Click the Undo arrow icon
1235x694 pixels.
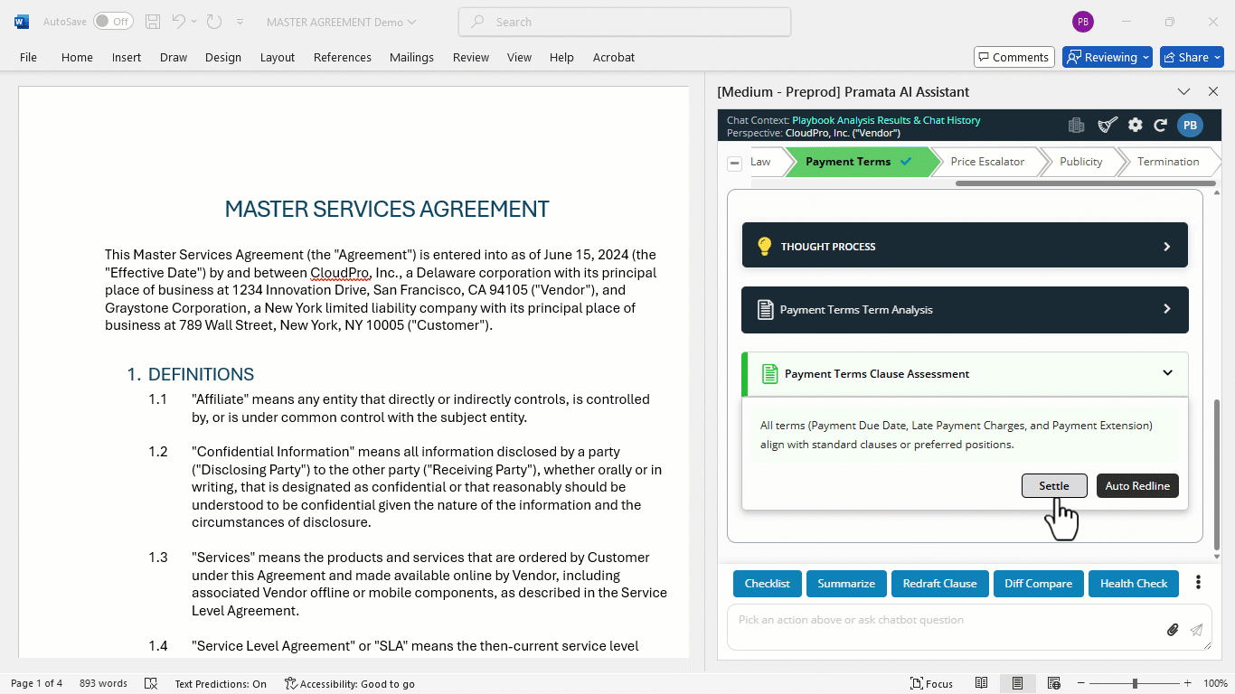(x=178, y=22)
